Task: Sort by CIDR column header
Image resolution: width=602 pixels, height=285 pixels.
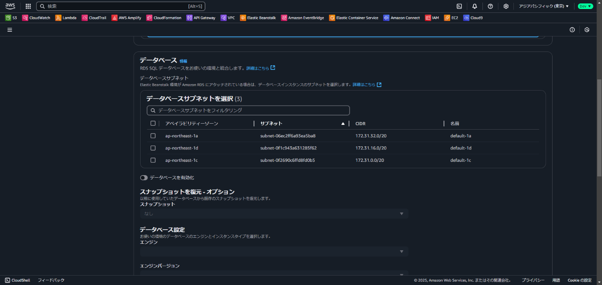Action: [x=360, y=123]
